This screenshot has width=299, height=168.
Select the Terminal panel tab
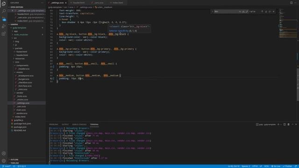click(94, 125)
